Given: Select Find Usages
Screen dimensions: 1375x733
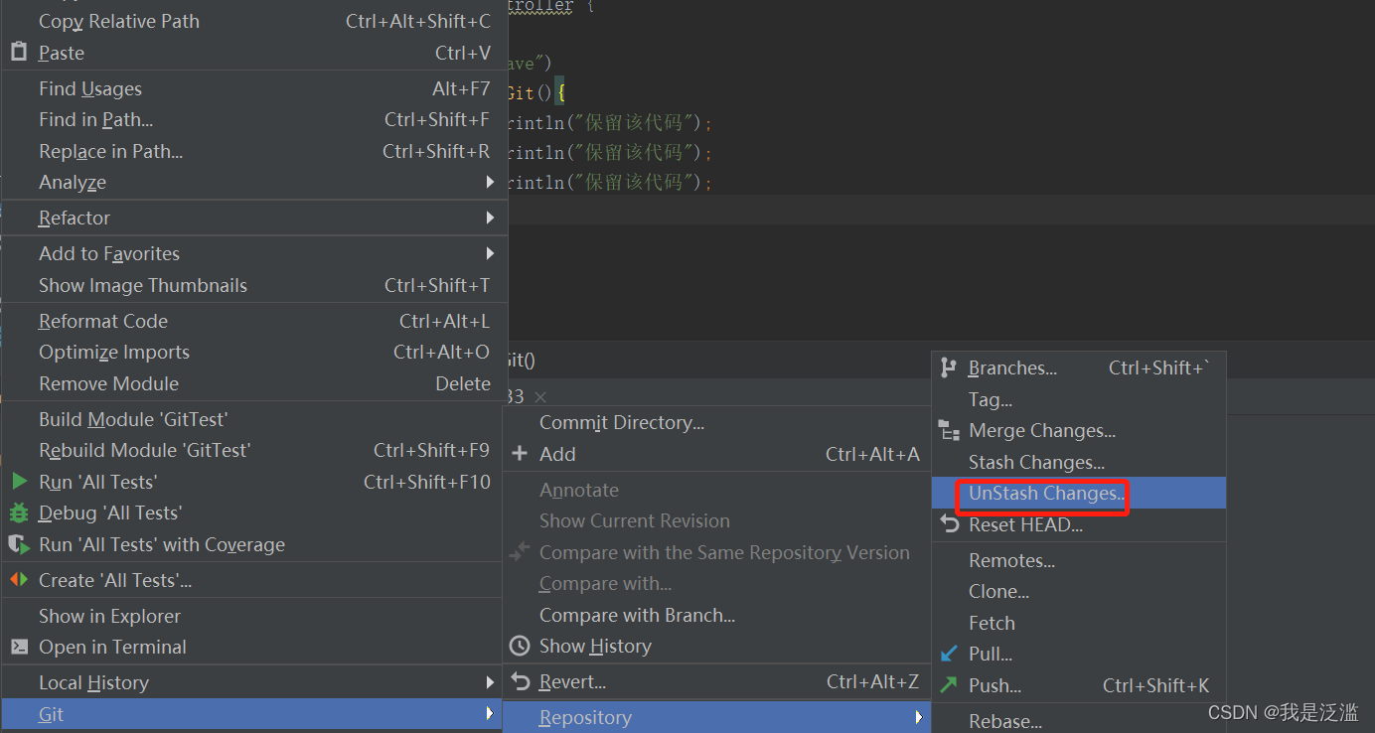Looking at the screenshot, I should tap(254, 88).
